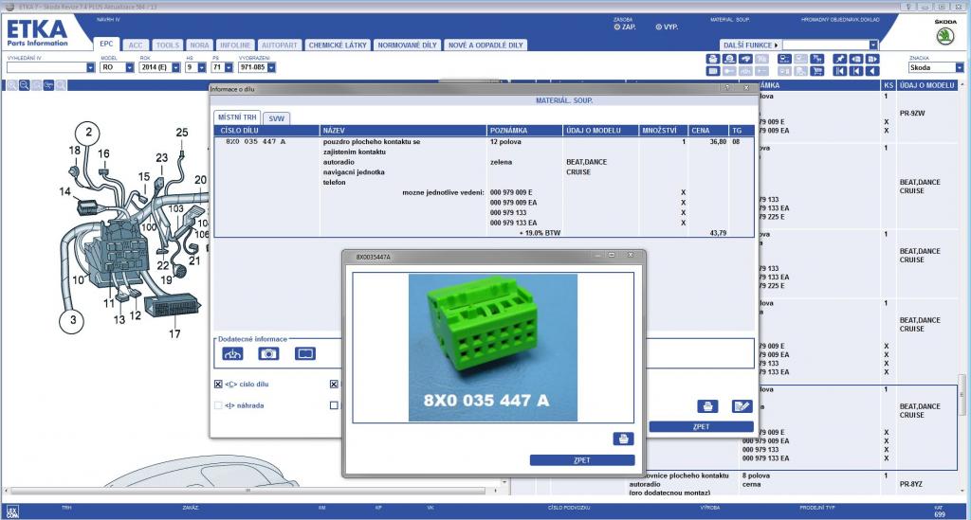The width and height of the screenshot is (971, 520).
Task: Click the rectangle screen icon under Dodatecné informace
Action: pos(304,353)
